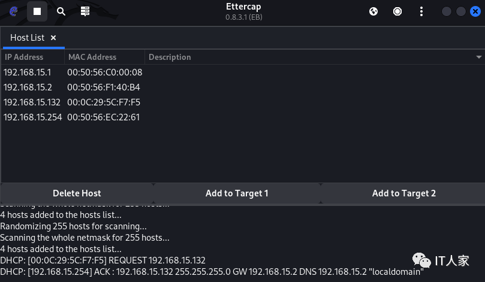Switch to the Host List tab

(27, 38)
